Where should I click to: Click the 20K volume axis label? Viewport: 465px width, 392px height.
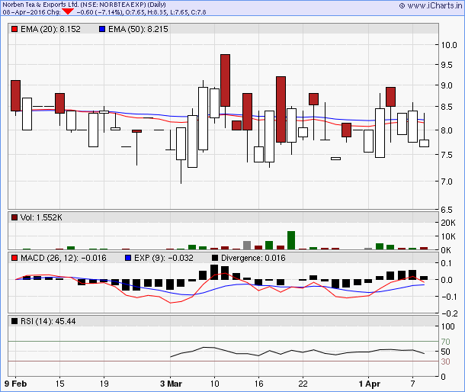pos(448,223)
